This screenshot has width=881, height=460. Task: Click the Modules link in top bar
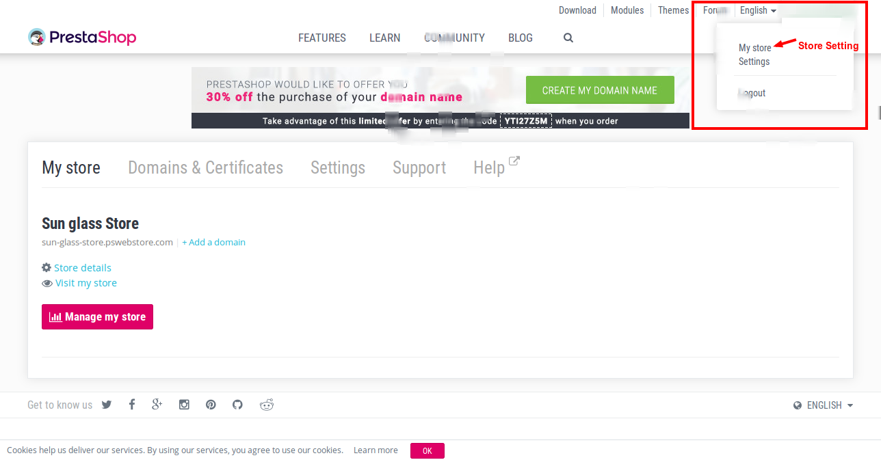pyautogui.click(x=627, y=10)
